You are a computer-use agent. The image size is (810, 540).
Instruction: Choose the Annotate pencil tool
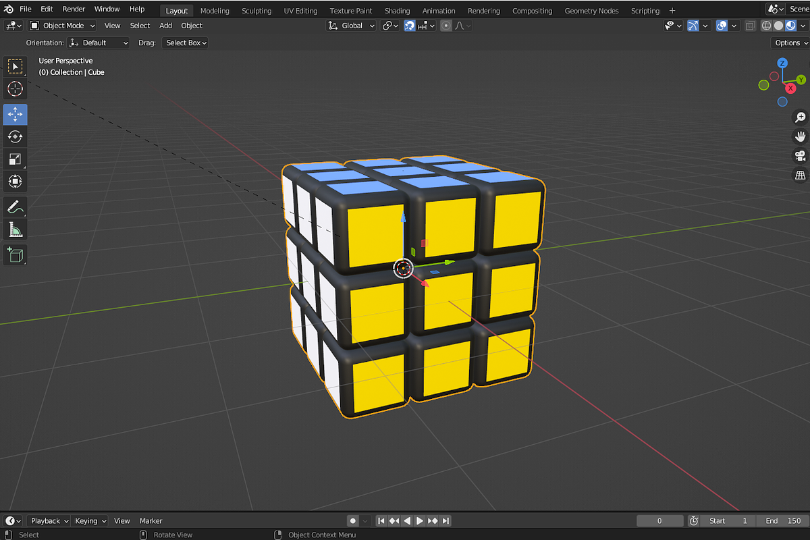[15, 207]
